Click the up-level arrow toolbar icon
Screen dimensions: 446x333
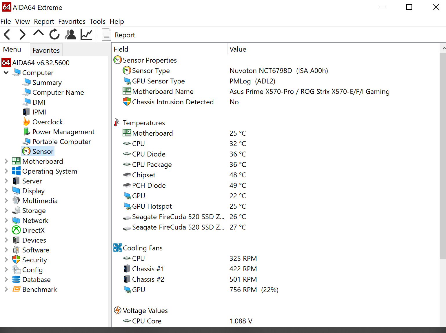[x=38, y=33]
